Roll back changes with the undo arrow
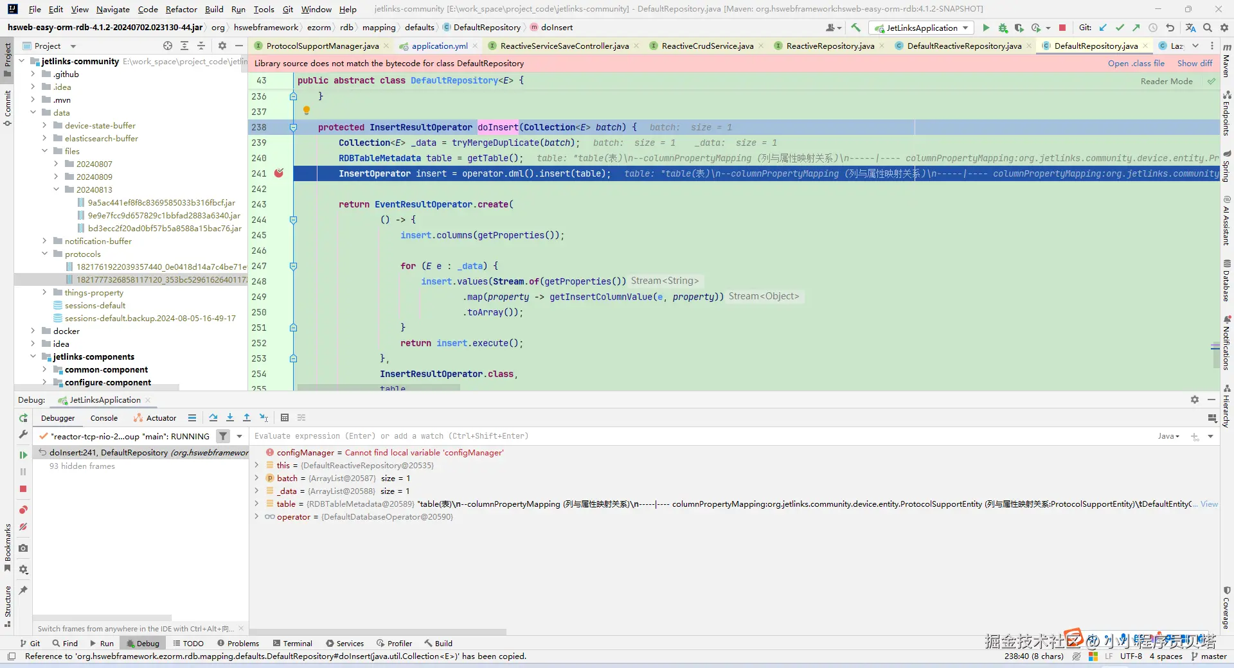Image resolution: width=1234 pixels, height=668 pixels. (1170, 28)
